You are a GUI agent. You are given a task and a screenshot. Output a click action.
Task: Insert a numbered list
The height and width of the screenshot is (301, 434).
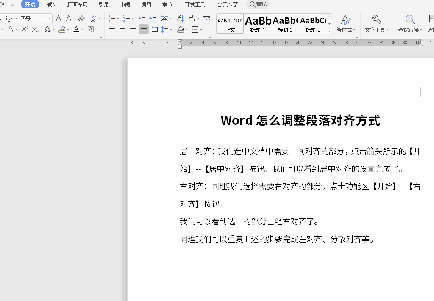pyautogui.click(x=126, y=19)
